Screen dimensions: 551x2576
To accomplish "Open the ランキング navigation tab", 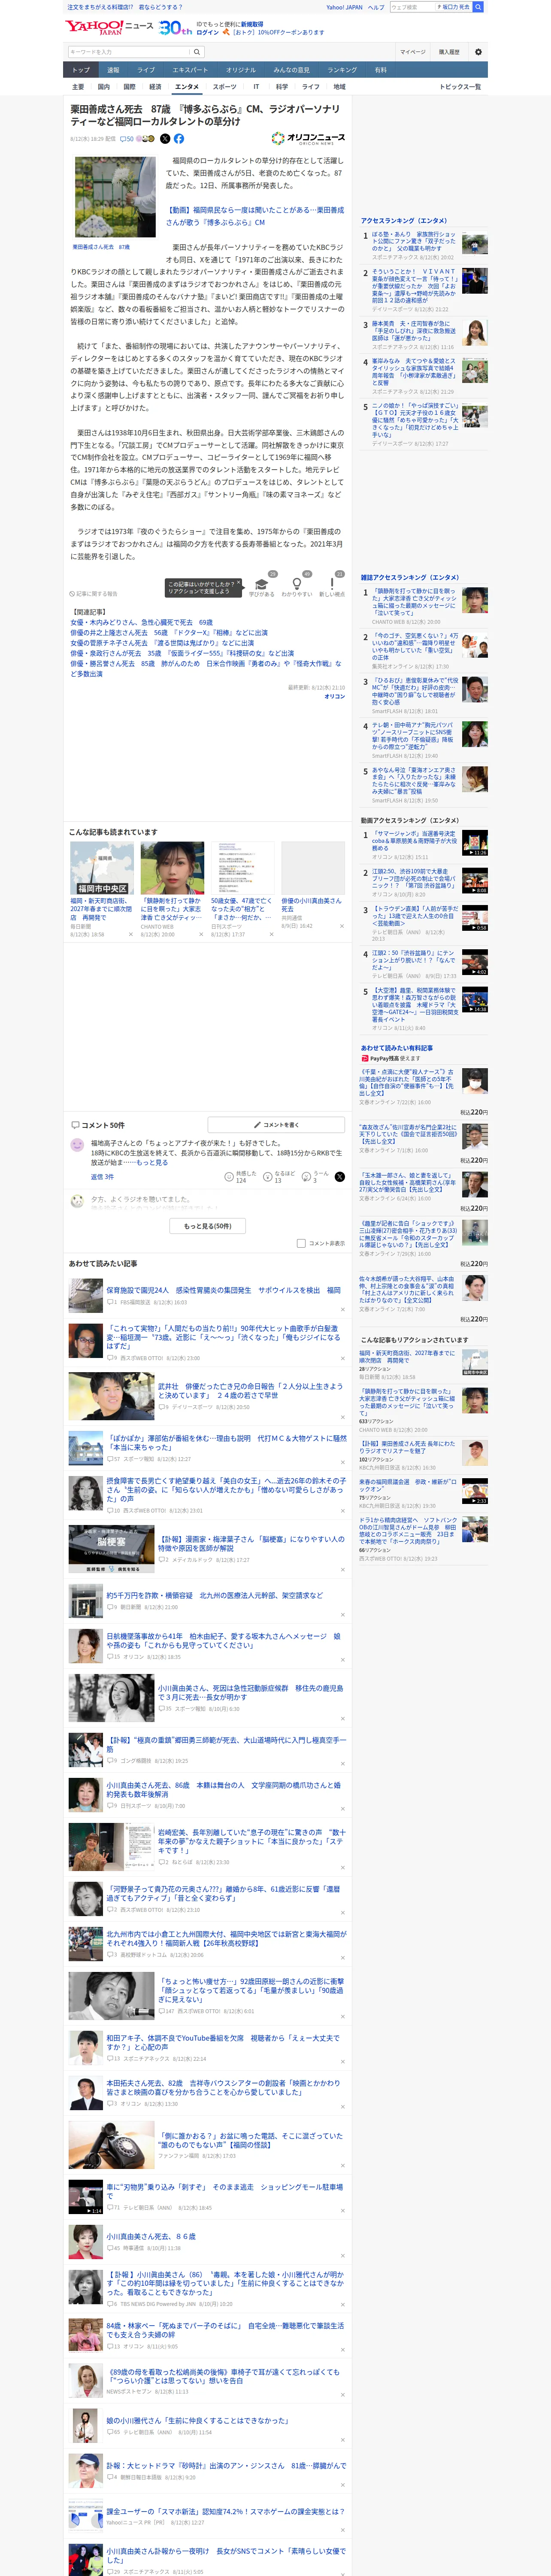I will [x=342, y=70].
